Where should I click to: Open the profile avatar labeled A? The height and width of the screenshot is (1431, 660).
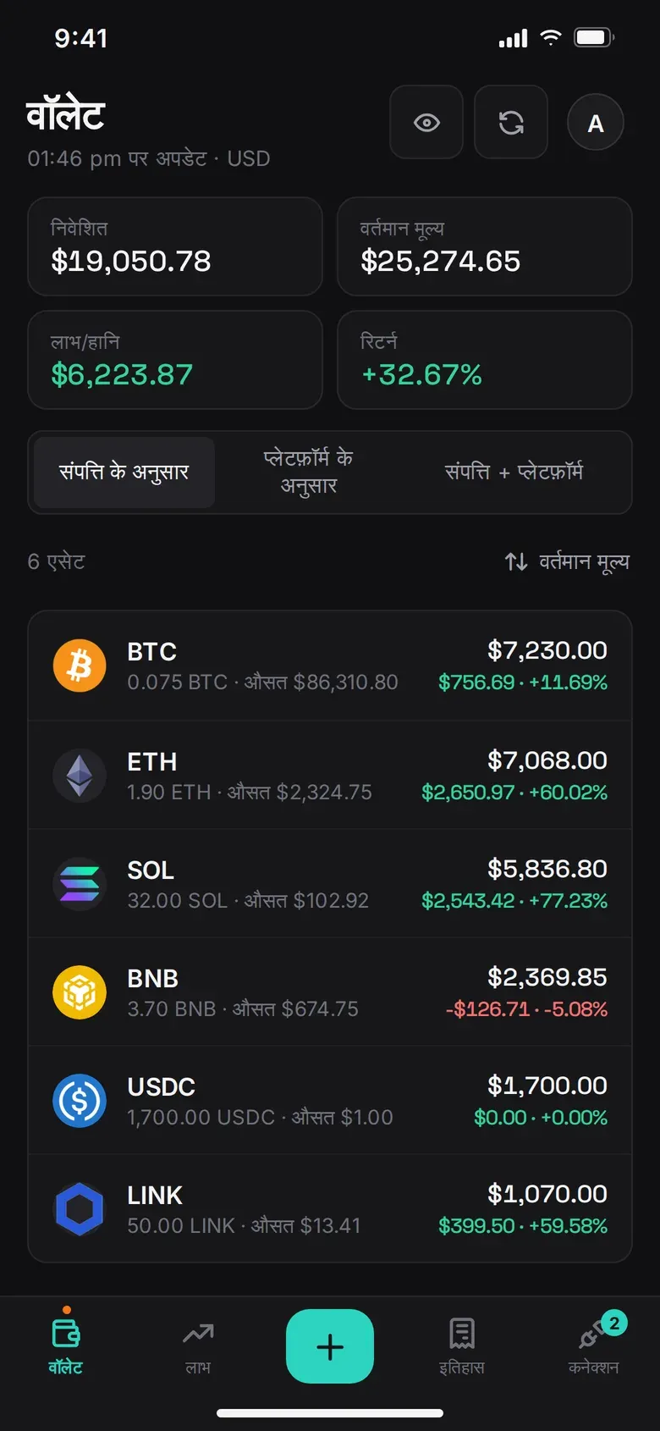click(596, 123)
